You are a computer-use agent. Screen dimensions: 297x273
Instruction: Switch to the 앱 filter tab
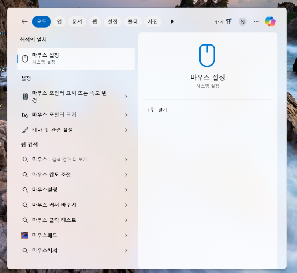[59, 22]
